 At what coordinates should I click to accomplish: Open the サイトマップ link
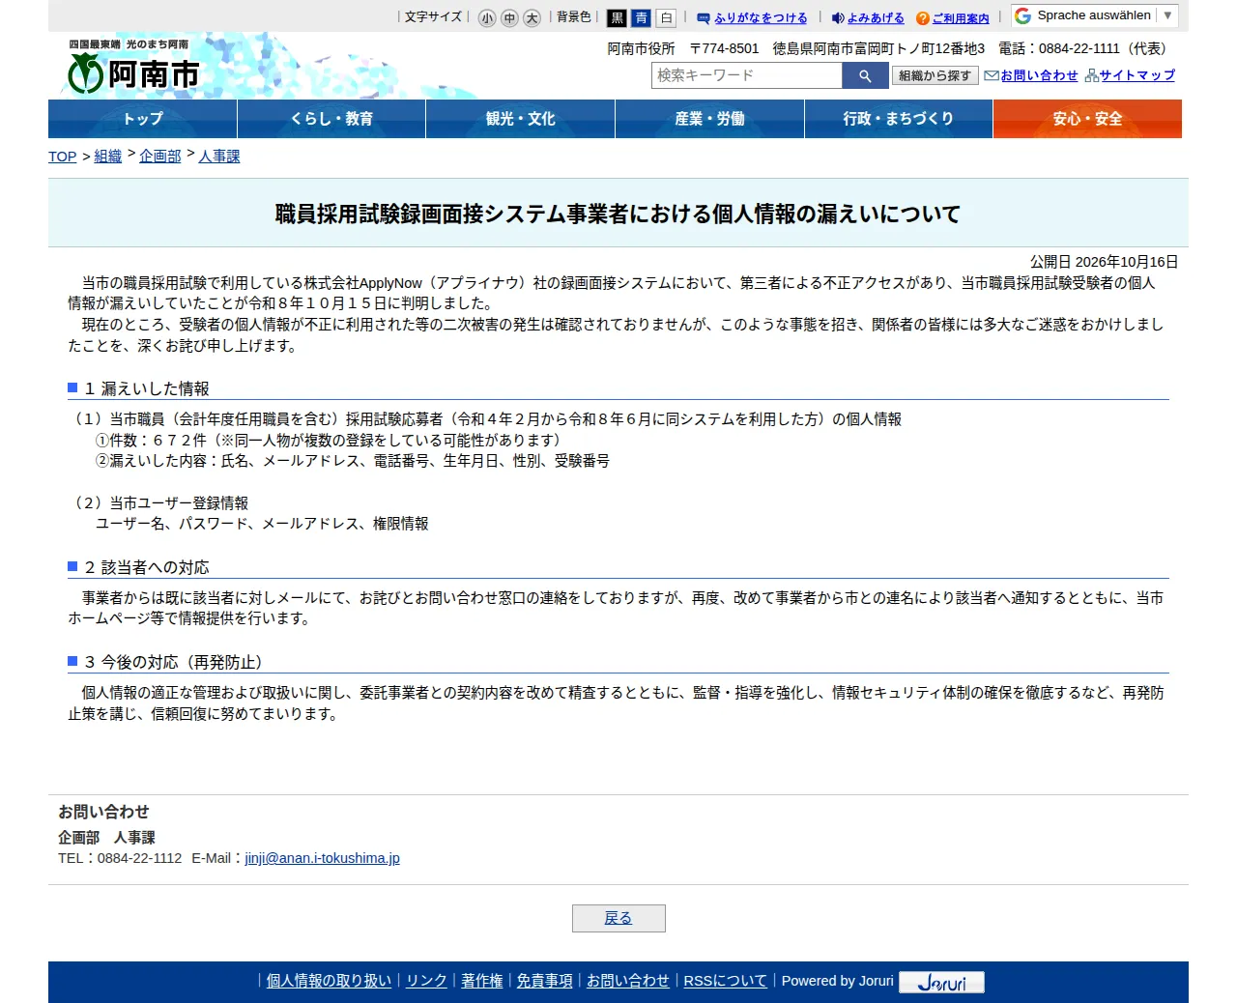1137,75
